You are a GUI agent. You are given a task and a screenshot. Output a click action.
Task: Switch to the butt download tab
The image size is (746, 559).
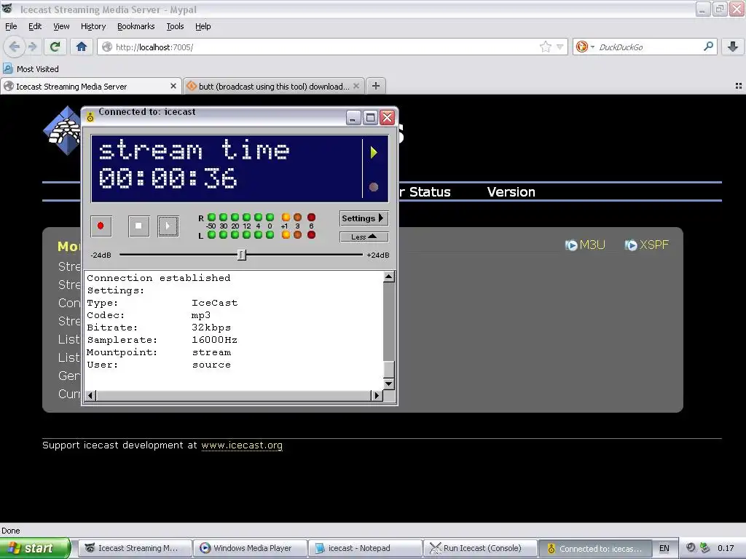point(274,86)
